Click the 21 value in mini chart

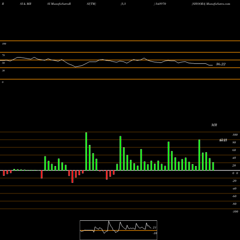[155, 228]
